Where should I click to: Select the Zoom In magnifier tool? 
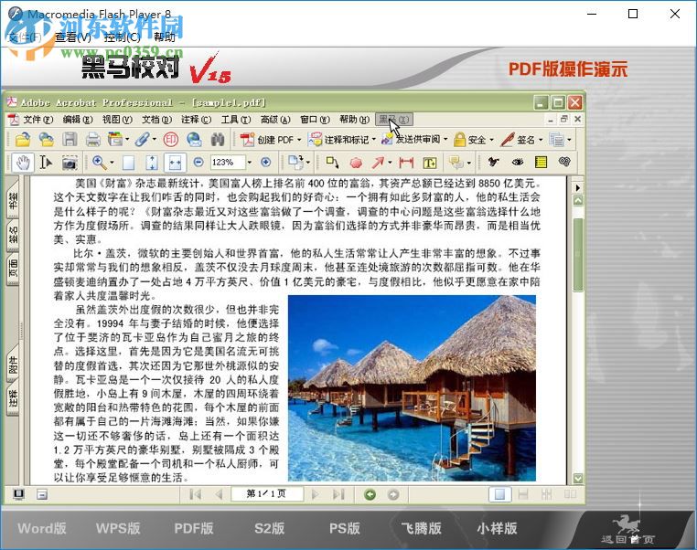coord(99,163)
